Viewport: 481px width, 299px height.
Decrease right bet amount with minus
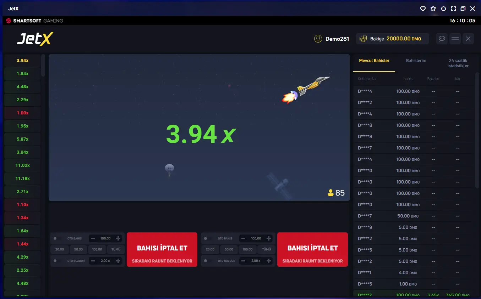(243, 238)
